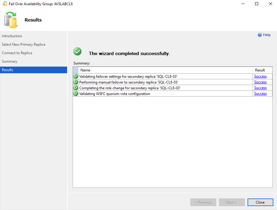Click the Result column header

coord(262,70)
